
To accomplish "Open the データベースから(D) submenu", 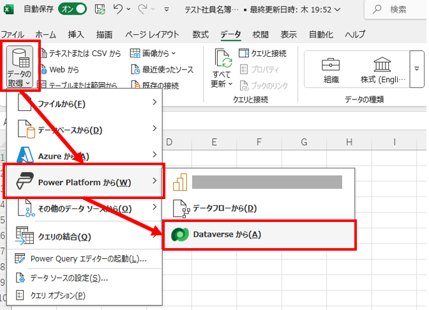I will pyautogui.click(x=85, y=130).
